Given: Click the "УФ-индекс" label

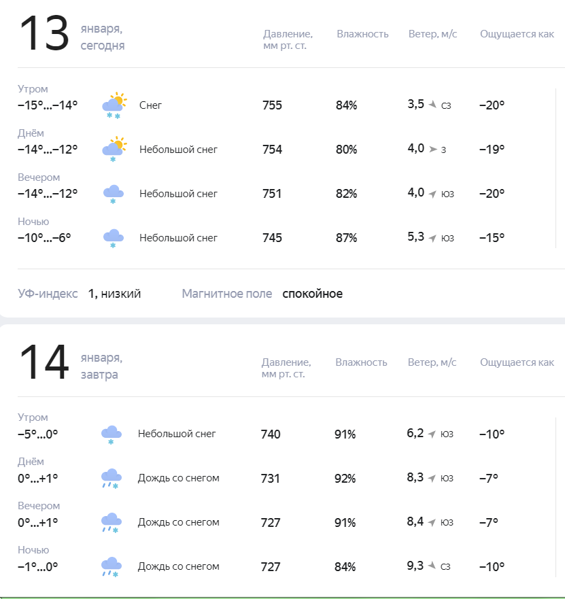Looking at the screenshot, I should (x=48, y=294).
